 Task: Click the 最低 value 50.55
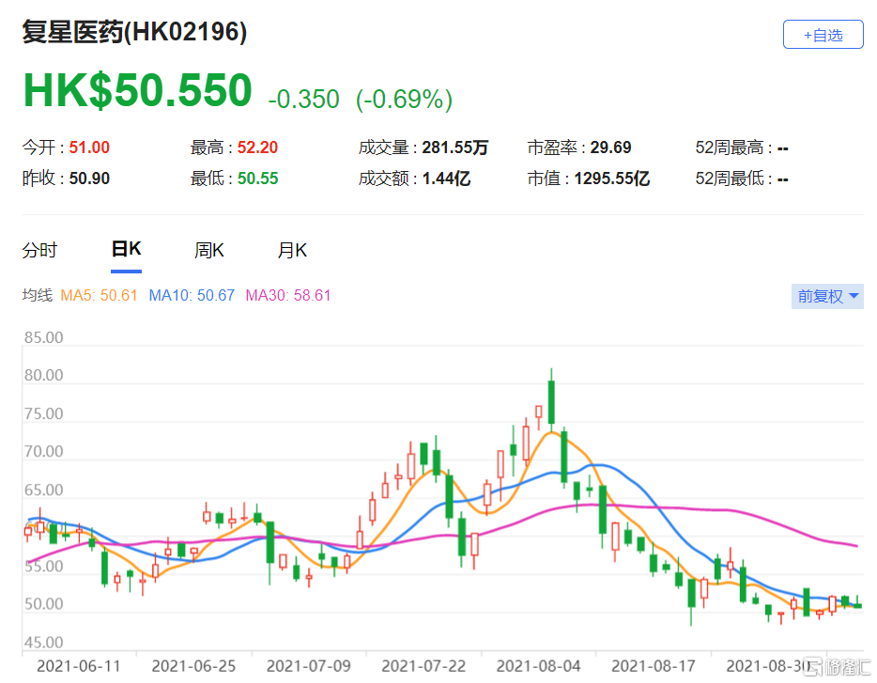click(x=257, y=178)
